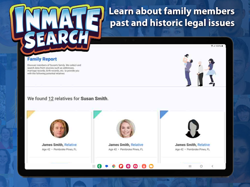This screenshot has height=187, width=250.
Task: Open the Relative link on the middle card
Action: coord(137,145)
